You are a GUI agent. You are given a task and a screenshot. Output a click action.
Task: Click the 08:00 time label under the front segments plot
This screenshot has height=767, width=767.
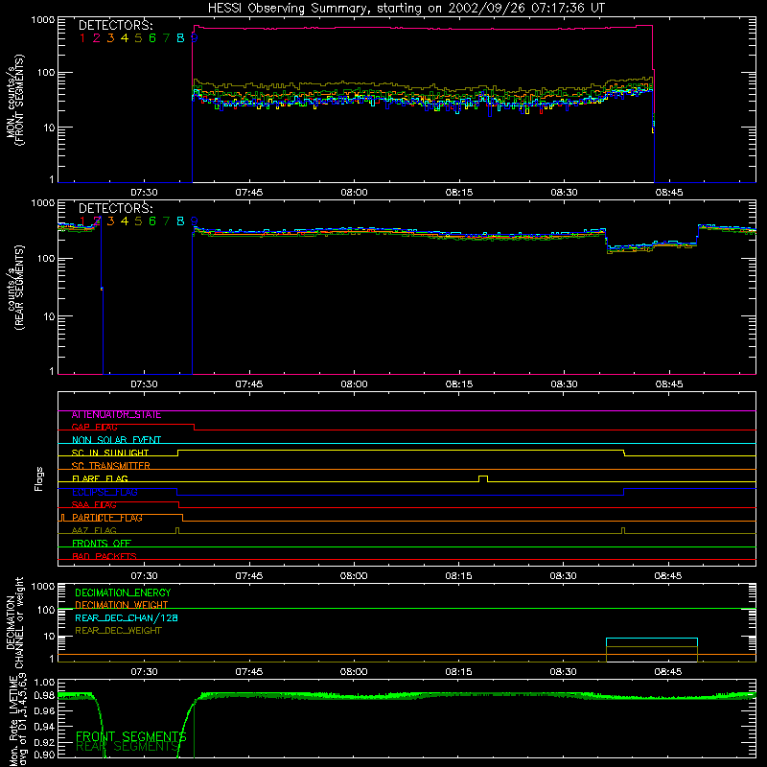tap(354, 193)
